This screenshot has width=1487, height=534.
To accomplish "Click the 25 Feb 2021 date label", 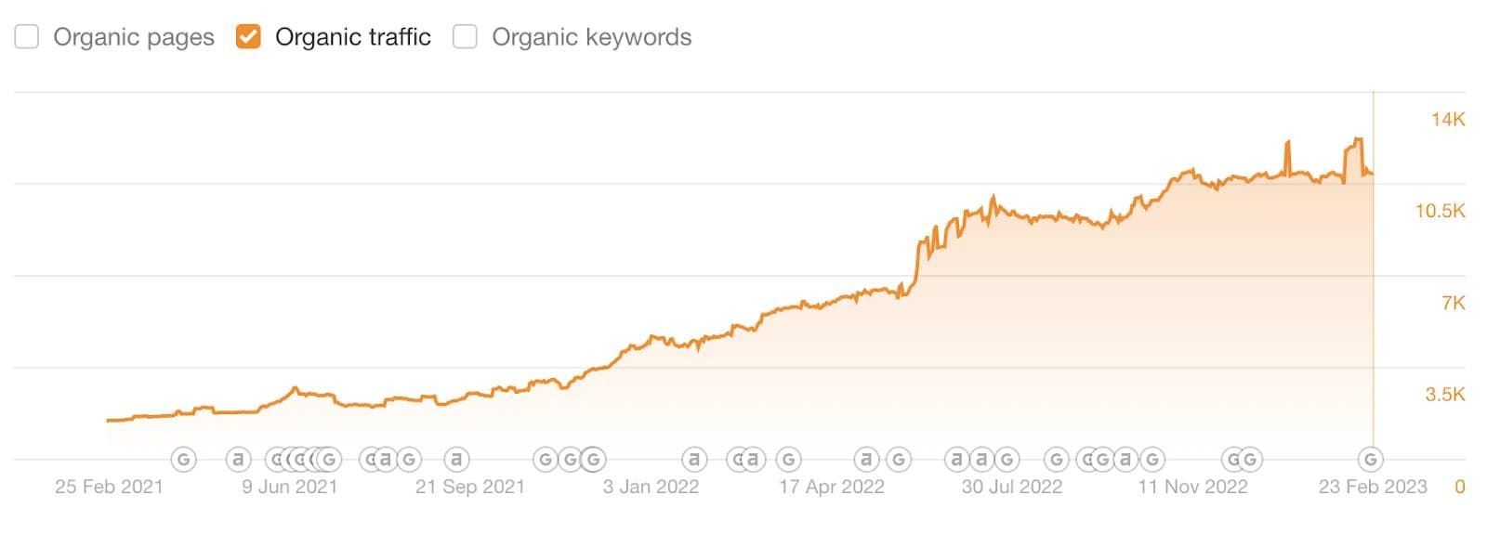I will point(109,487).
